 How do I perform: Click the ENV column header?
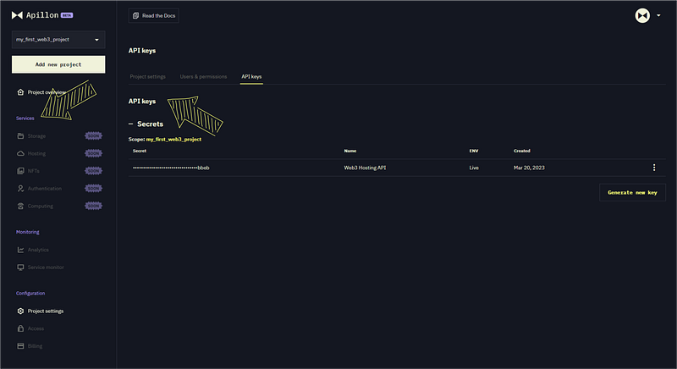tap(474, 151)
